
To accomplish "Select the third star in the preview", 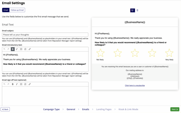I will coord(135,53).
